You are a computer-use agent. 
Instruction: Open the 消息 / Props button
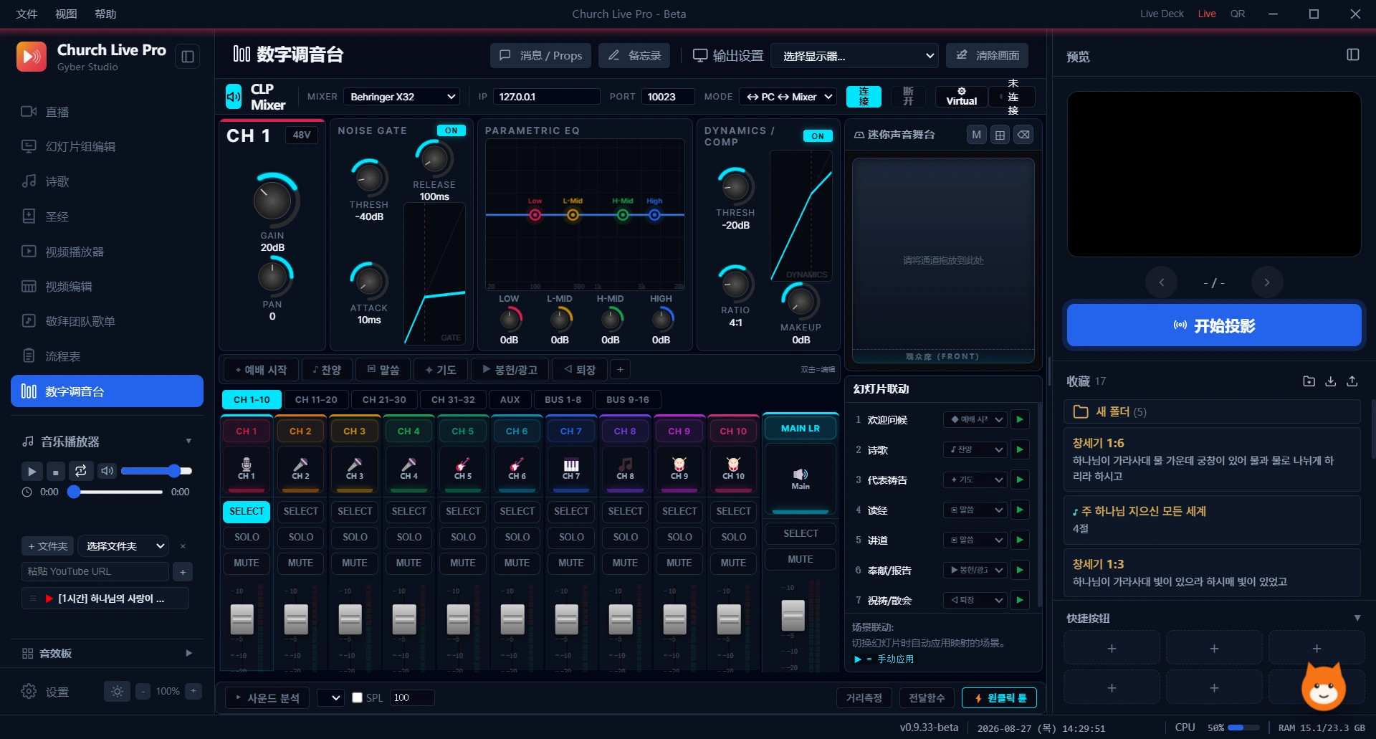[540, 55]
